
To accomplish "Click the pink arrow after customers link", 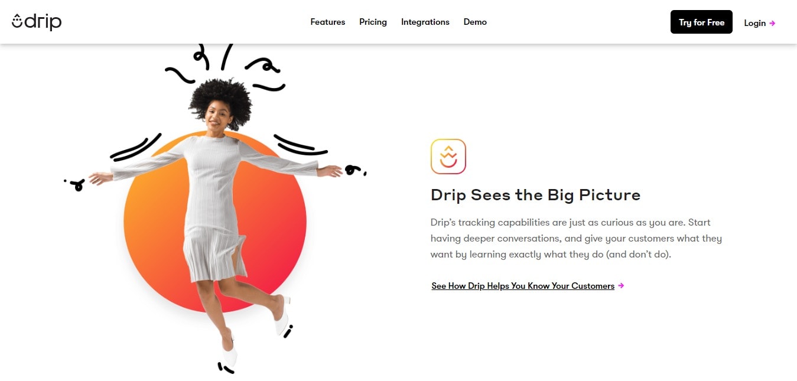I will [621, 286].
